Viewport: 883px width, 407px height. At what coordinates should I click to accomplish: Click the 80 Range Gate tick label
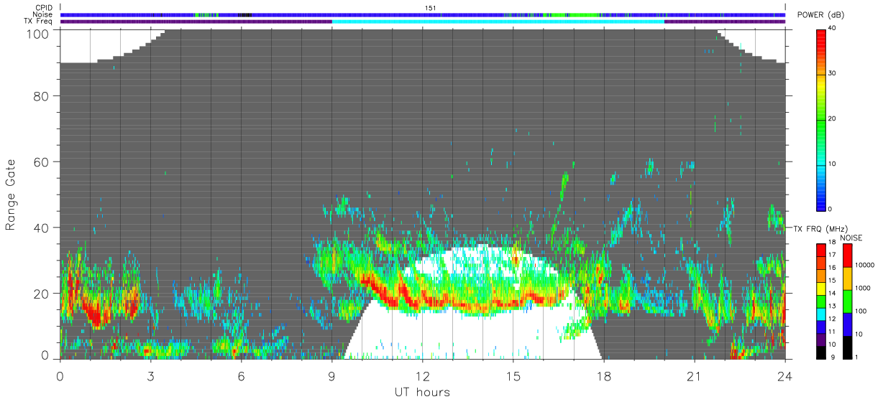40,96
